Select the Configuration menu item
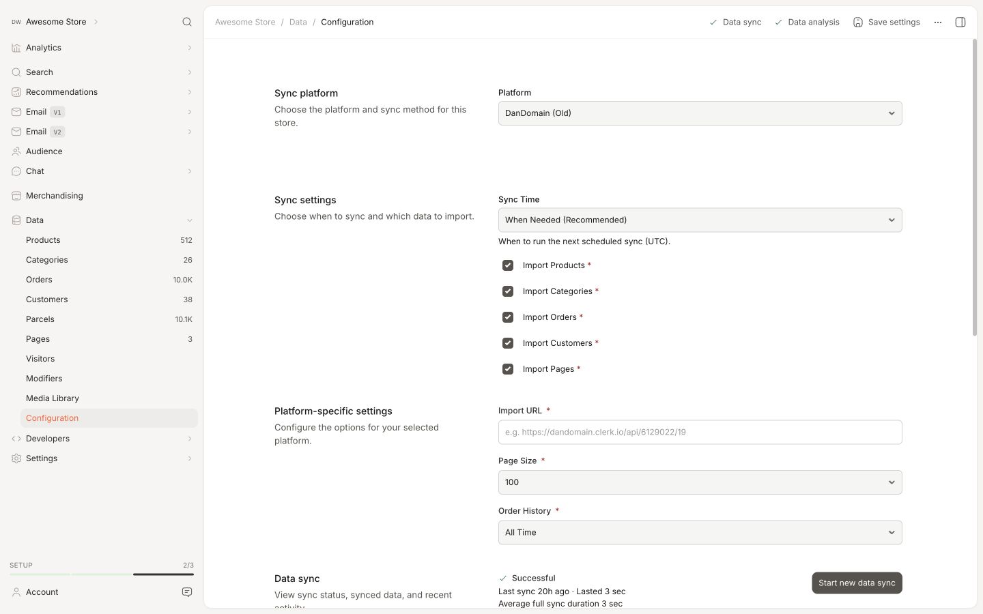 click(109, 418)
